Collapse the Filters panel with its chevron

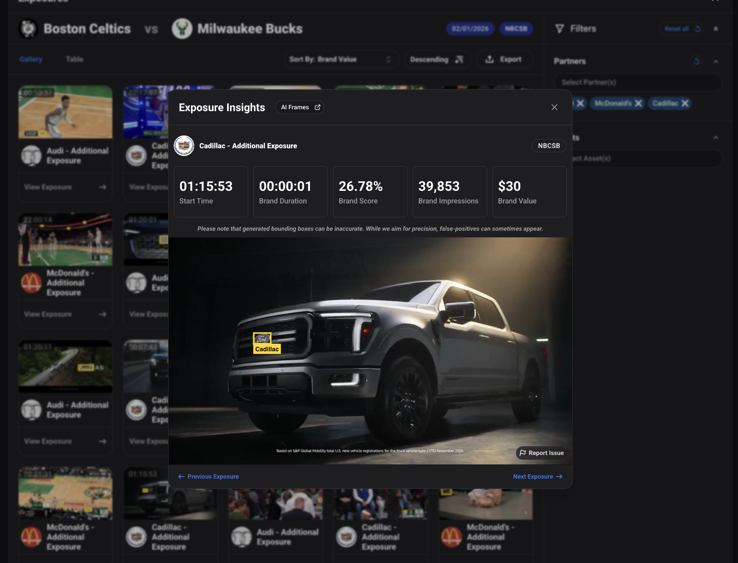(x=716, y=29)
